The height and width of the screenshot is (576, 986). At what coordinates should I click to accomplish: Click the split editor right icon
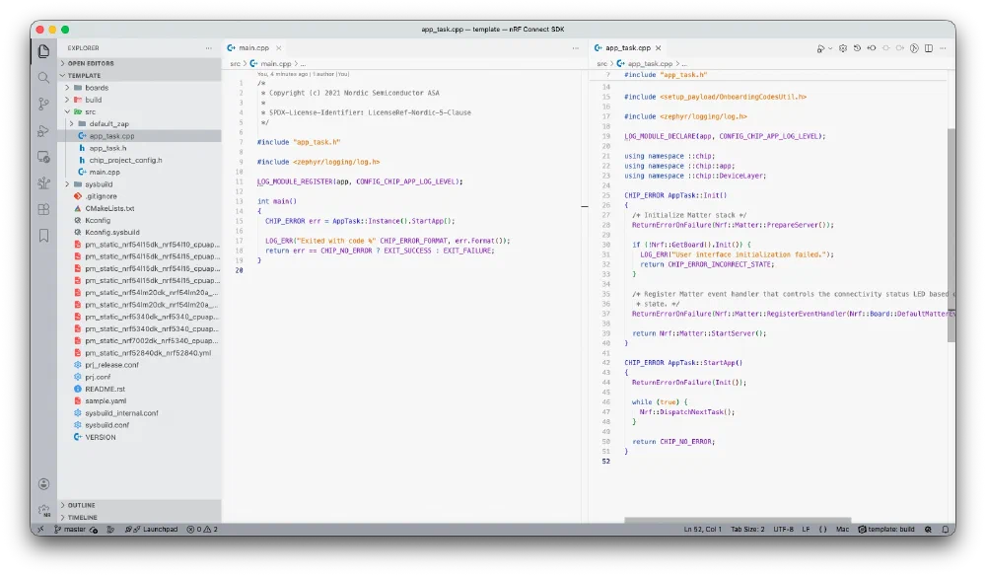click(928, 47)
